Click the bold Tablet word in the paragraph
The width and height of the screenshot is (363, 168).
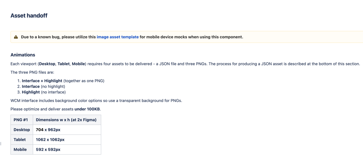click(x=64, y=64)
